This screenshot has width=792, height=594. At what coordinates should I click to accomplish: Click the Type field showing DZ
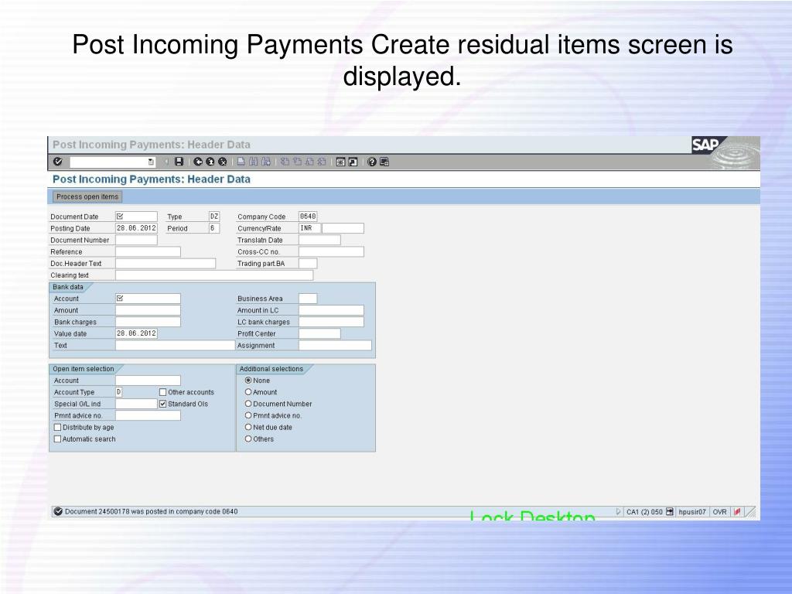pos(214,217)
